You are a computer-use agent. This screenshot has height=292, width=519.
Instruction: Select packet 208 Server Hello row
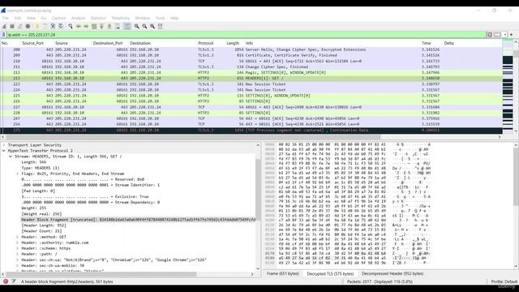coord(251,49)
